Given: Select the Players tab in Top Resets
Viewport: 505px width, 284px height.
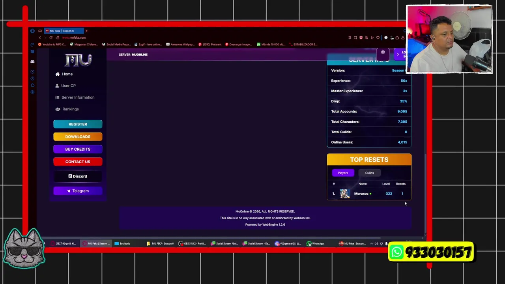Looking at the screenshot, I should pos(343,173).
